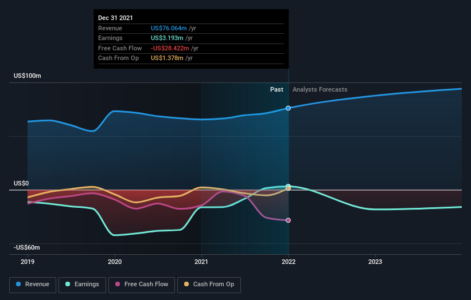Click the 2020 x-axis label

[x=115, y=262]
